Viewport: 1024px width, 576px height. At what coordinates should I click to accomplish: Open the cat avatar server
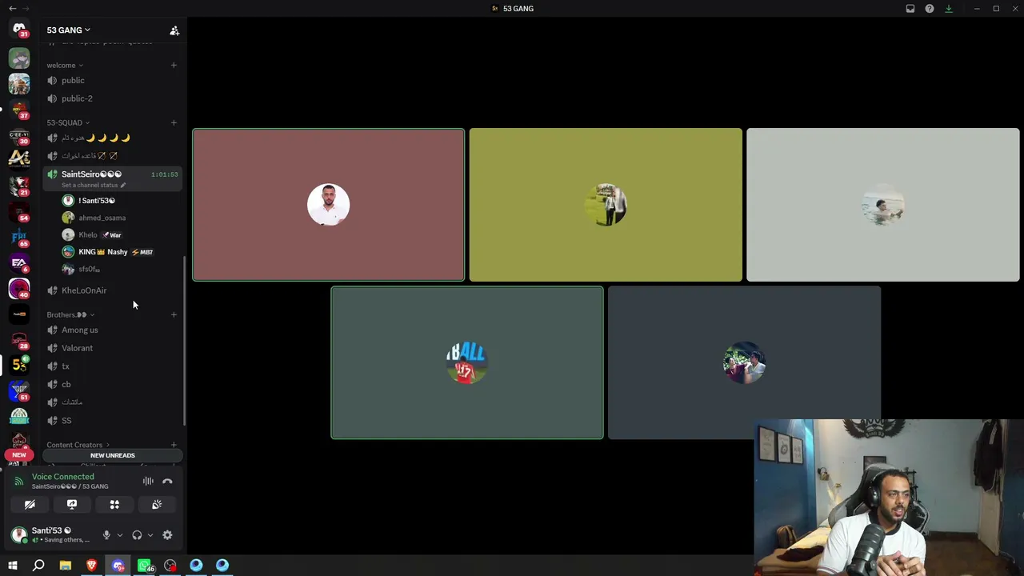point(19,58)
